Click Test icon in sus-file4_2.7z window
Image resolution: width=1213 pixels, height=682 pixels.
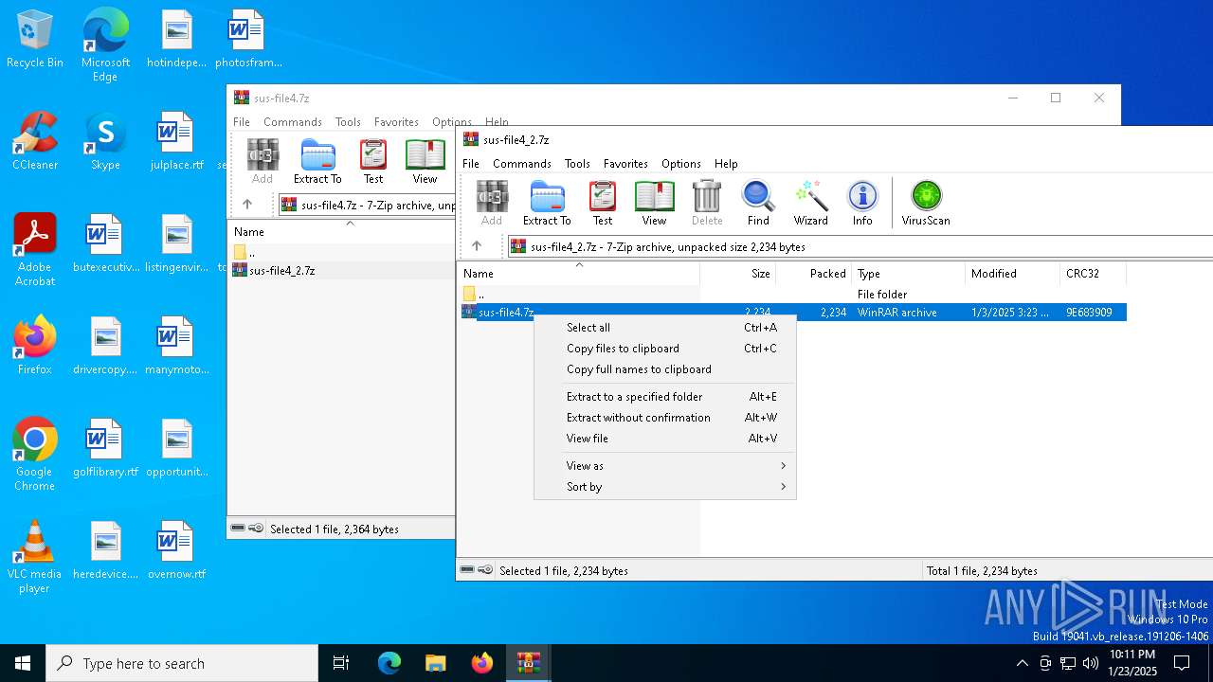(x=603, y=204)
